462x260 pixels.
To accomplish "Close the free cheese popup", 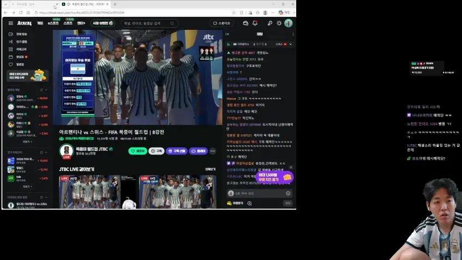I will (291, 168).
